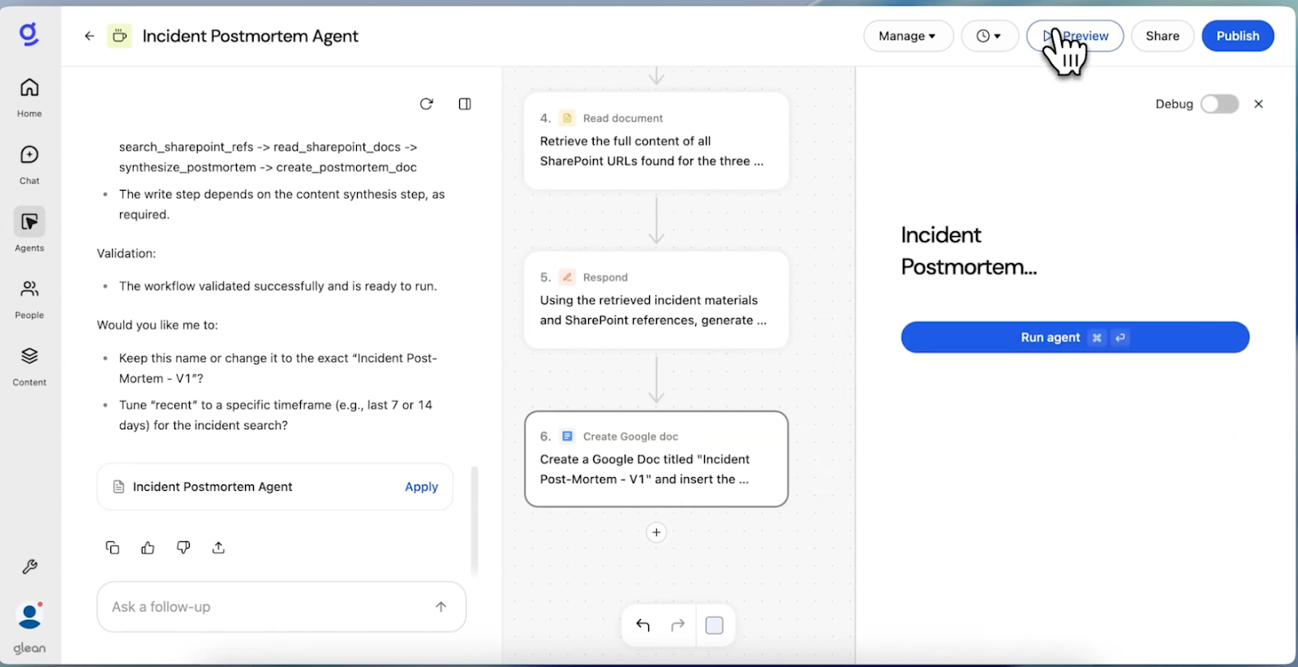Click the Incident Postmortem Agent card document icon
Viewport: 1298px width, 667px height.
click(118, 487)
